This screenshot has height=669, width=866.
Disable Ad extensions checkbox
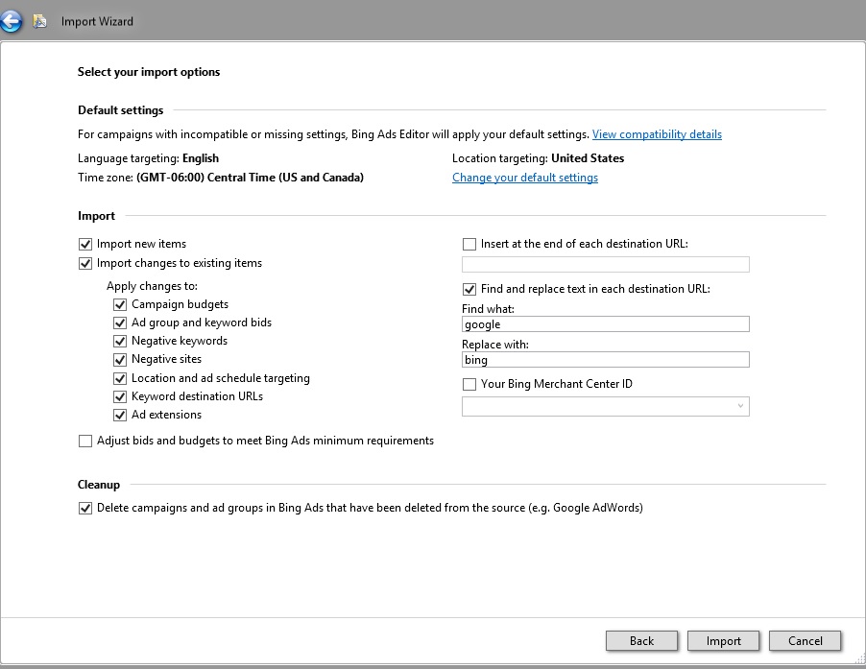(x=120, y=416)
